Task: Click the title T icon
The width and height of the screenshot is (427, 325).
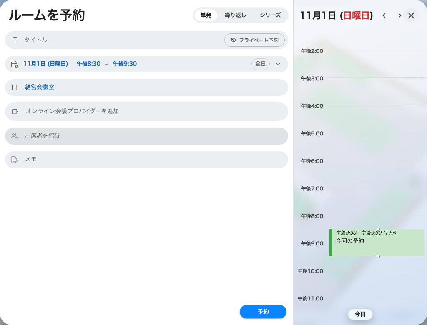Action: coord(15,40)
